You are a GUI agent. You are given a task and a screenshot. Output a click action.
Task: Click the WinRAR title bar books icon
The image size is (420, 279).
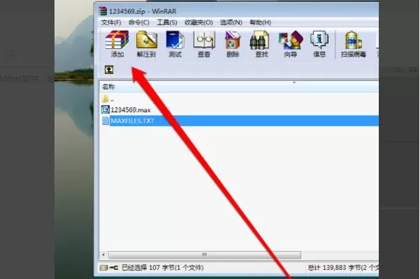coord(103,11)
